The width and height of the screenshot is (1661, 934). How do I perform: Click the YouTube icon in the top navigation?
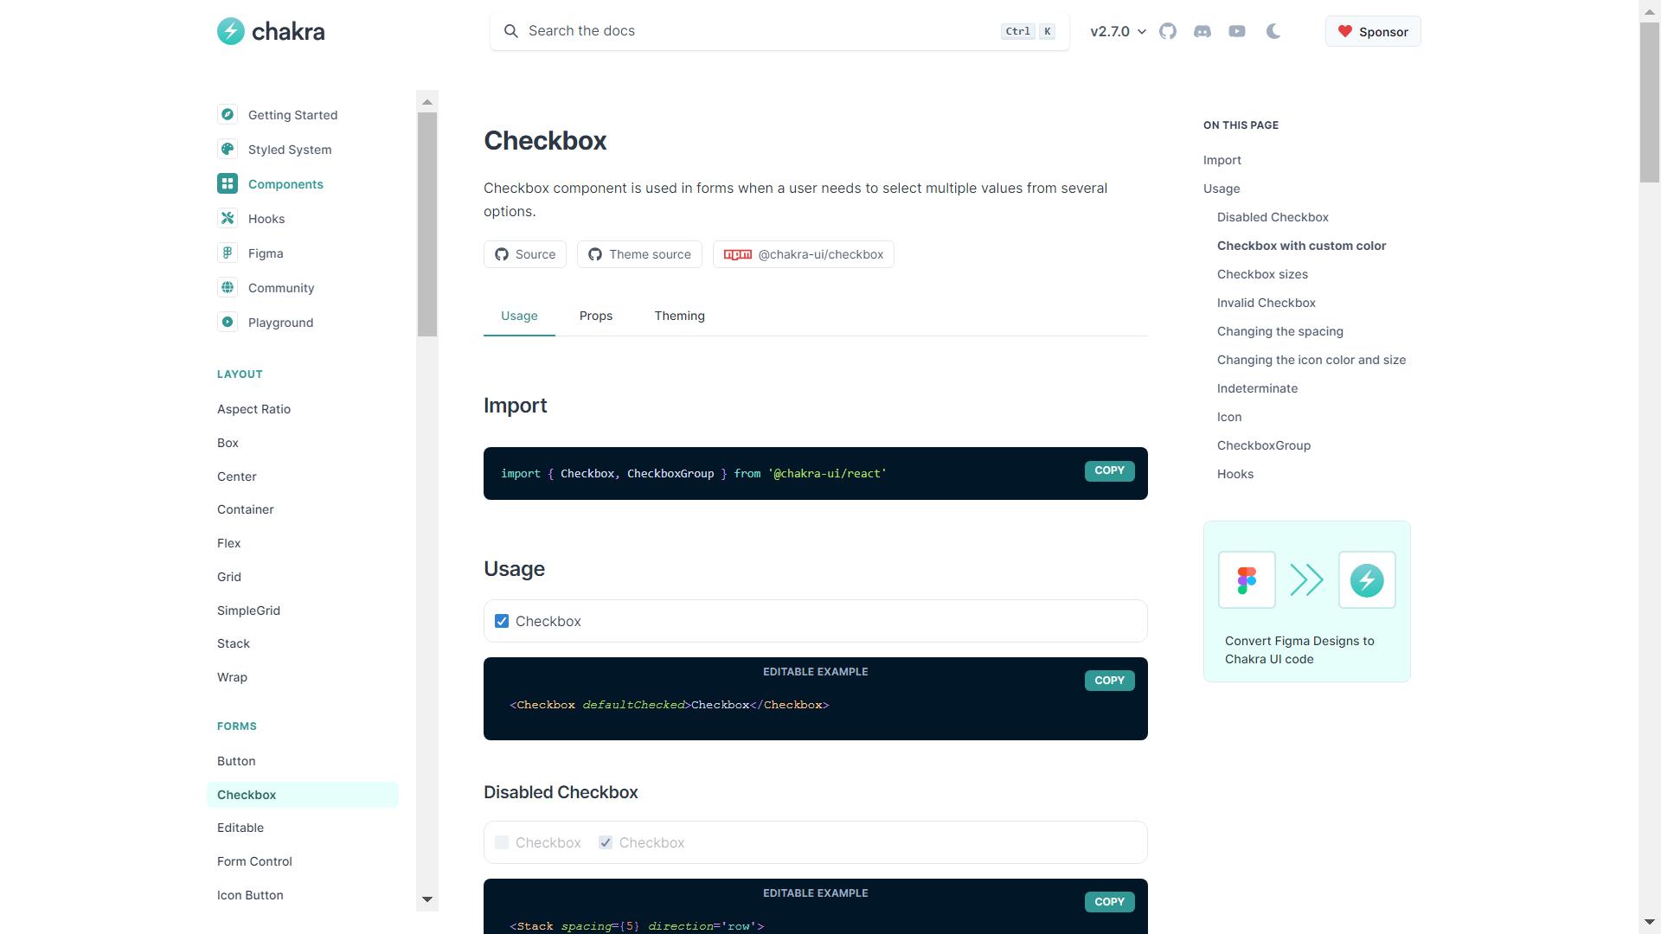pos(1236,31)
